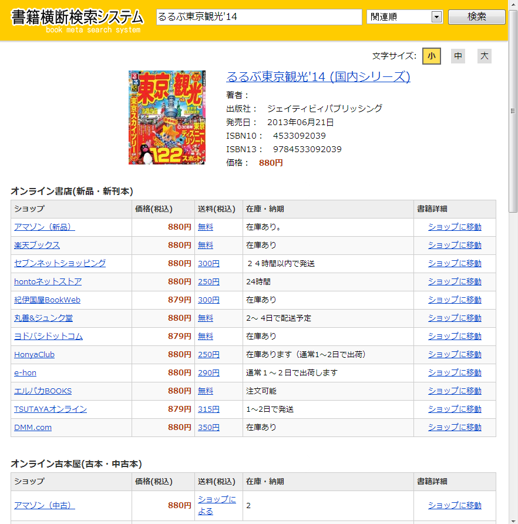Click 290円 shipping link for e-hon

[208, 372]
